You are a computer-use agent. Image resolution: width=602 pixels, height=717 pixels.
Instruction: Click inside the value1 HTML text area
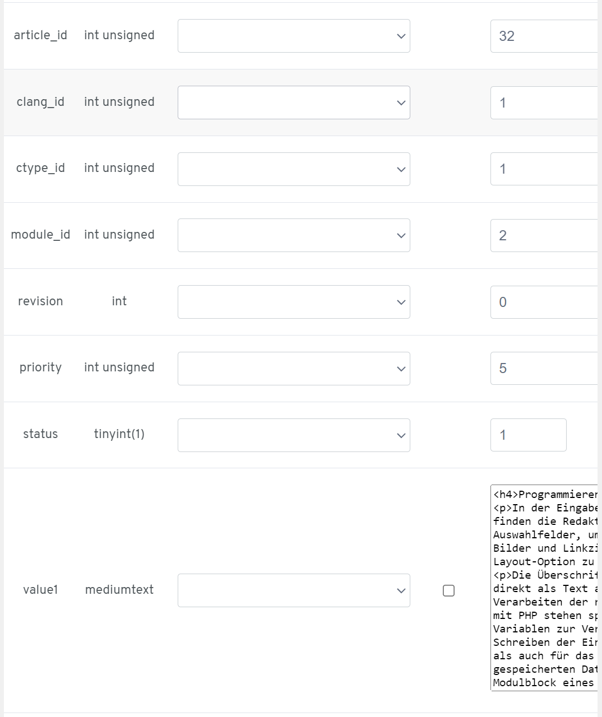tap(545, 588)
